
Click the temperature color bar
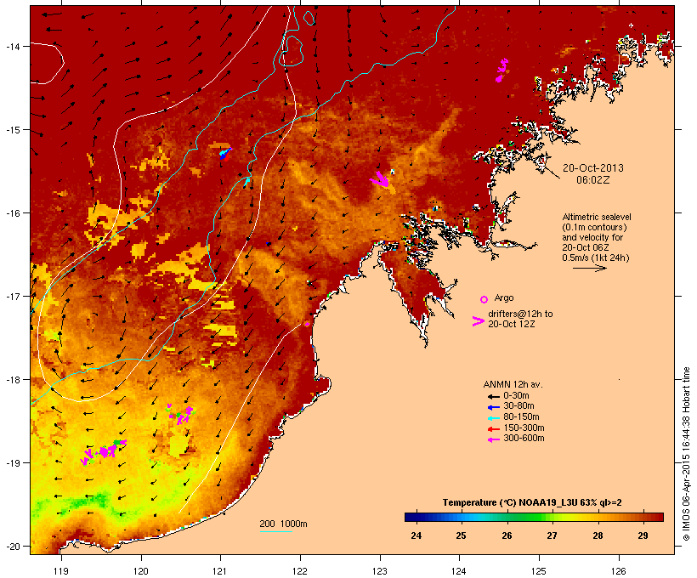tap(534, 517)
